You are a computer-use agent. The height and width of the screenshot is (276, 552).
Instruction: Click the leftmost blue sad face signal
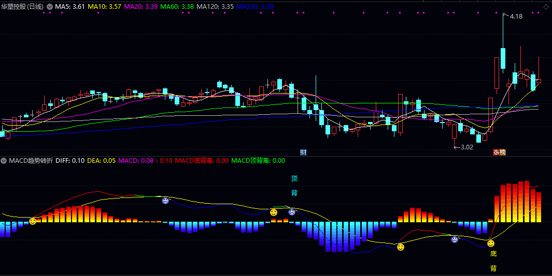tap(165, 201)
